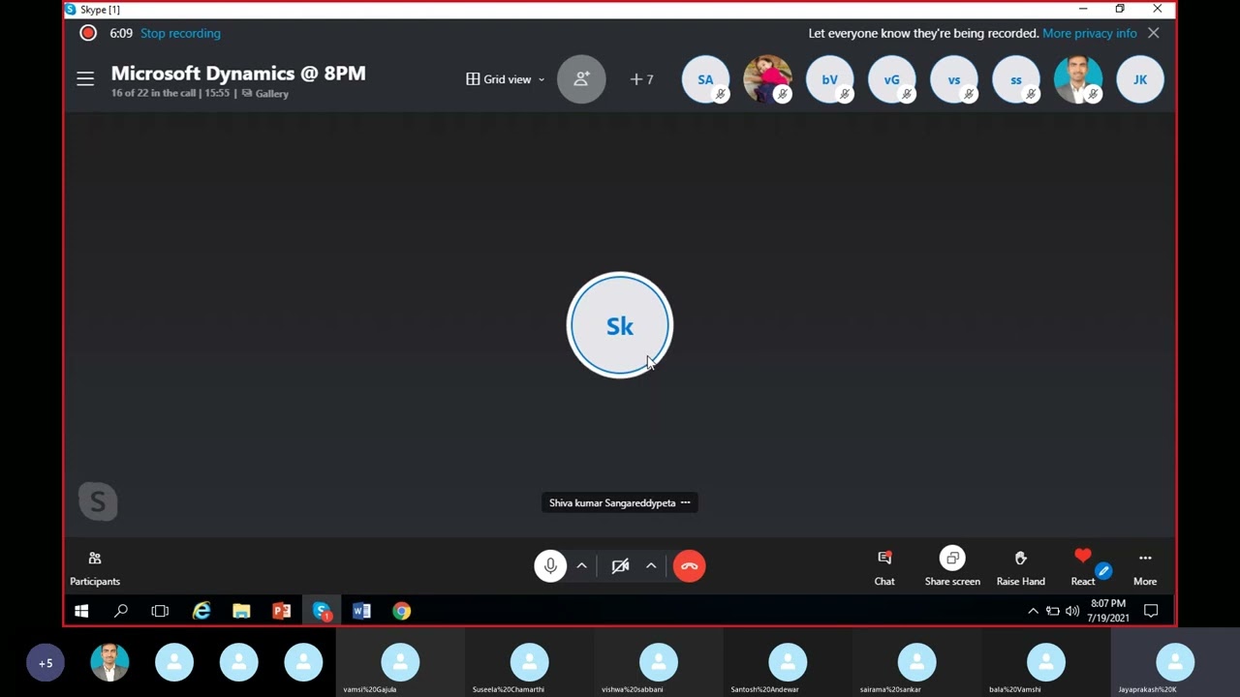End the call with red hangup button
This screenshot has height=697, width=1240.
pyautogui.click(x=689, y=565)
